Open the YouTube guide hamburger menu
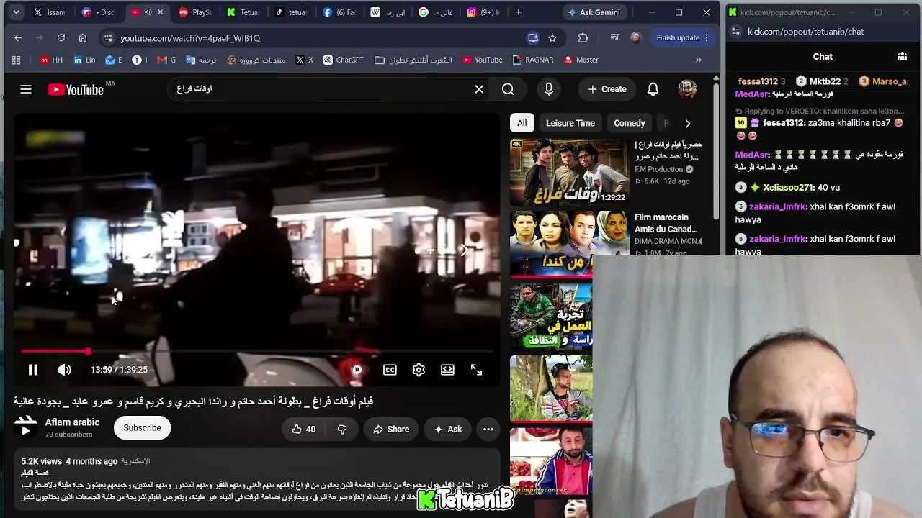Viewport: 922px width, 518px height. pyautogui.click(x=26, y=89)
